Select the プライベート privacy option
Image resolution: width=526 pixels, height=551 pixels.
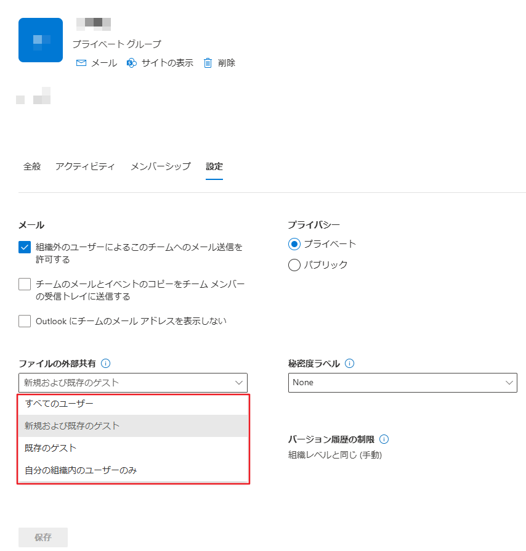click(296, 244)
